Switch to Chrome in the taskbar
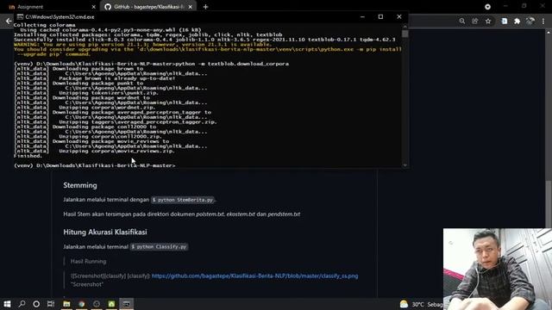 click(82, 304)
